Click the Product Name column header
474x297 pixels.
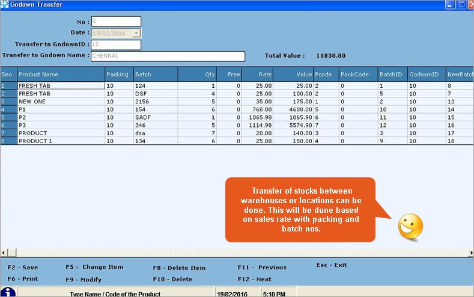pyautogui.click(x=60, y=75)
